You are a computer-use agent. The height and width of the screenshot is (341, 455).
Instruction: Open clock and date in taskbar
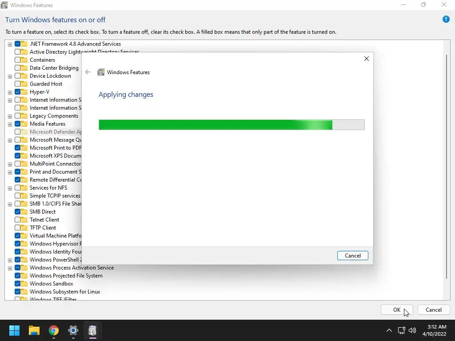pyautogui.click(x=434, y=330)
